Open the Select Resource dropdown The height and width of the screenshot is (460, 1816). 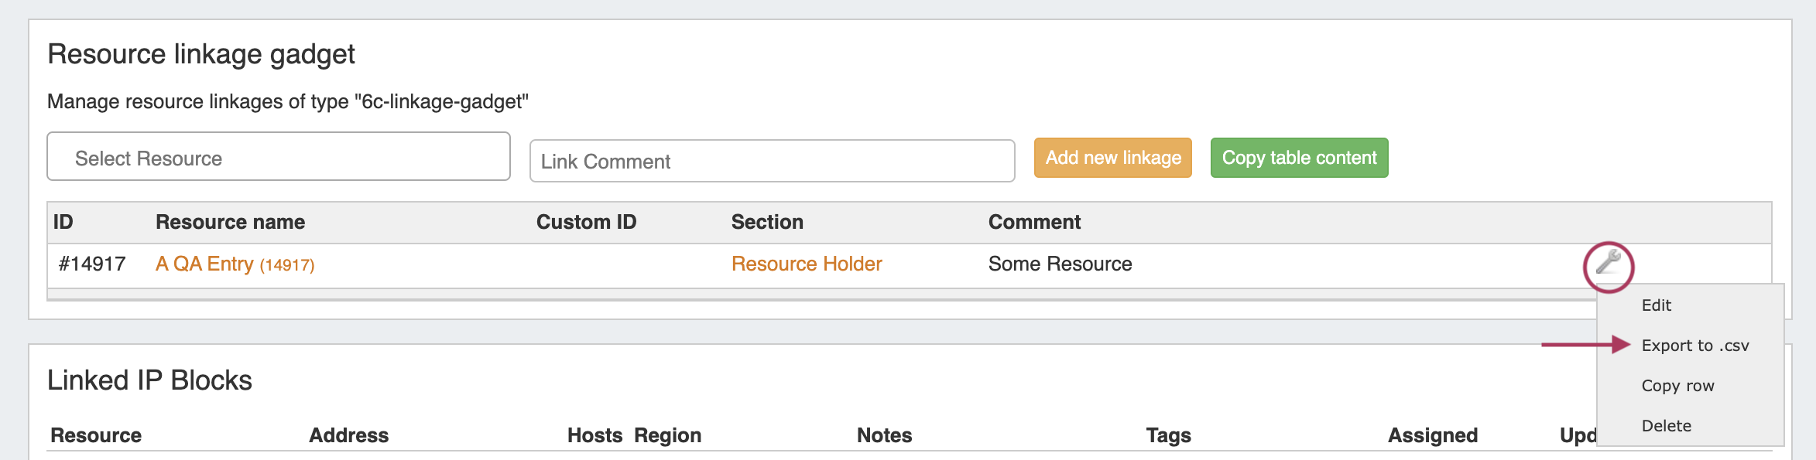pos(279,157)
